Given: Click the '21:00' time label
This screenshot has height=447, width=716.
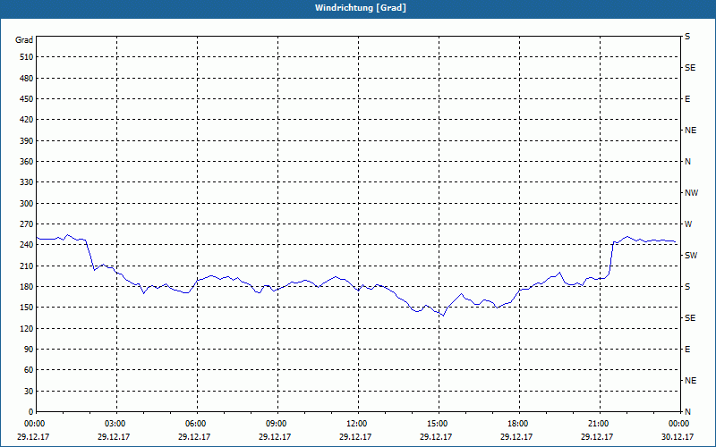Looking at the screenshot, I should (598, 424).
